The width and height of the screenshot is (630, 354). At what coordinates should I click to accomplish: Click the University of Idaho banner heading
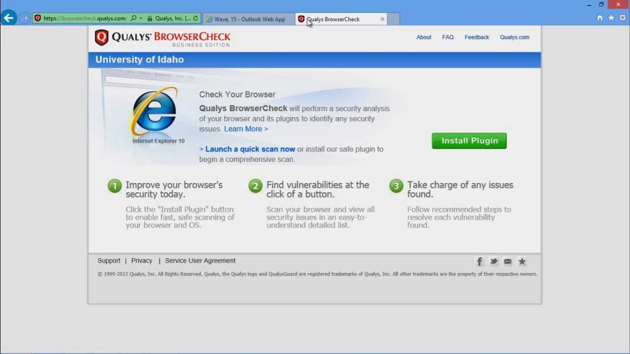[x=140, y=59]
